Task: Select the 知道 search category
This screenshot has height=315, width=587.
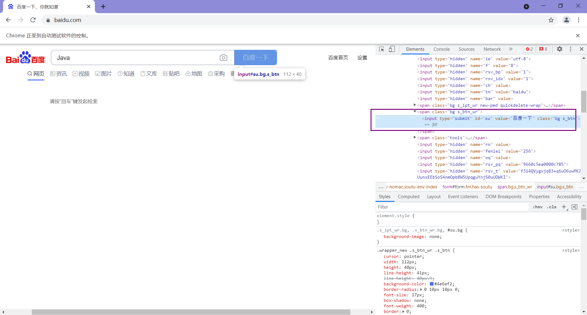Action: click(x=126, y=74)
